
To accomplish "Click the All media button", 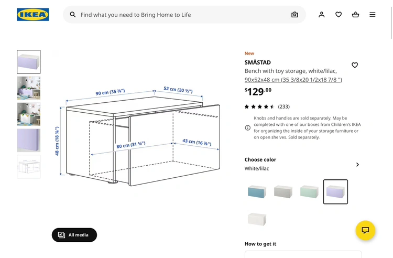I will pos(74,235).
